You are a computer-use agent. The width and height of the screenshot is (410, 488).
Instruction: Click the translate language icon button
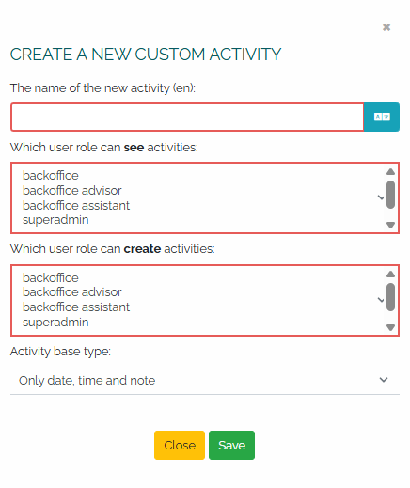[x=382, y=117]
